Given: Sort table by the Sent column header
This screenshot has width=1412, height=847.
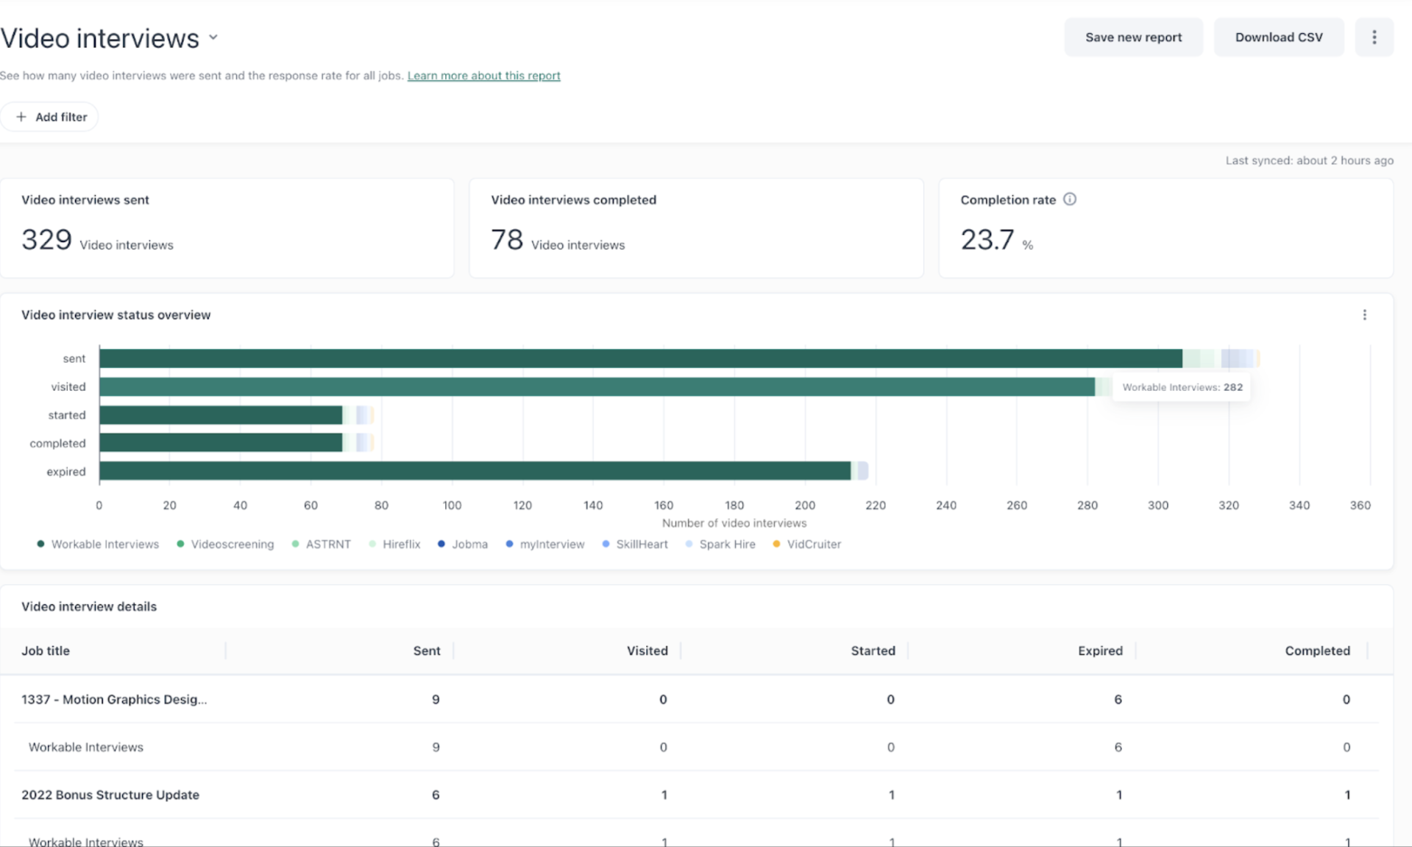Looking at the screenshot, I should click(426, 651).
